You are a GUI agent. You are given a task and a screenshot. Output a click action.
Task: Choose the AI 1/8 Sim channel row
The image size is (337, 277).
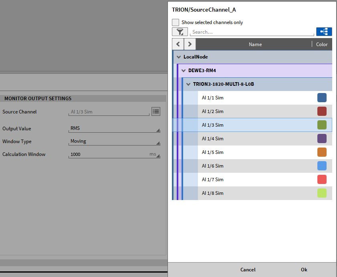(212, 193)
